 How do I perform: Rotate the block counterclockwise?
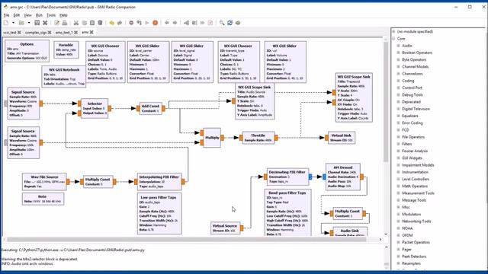167,23
